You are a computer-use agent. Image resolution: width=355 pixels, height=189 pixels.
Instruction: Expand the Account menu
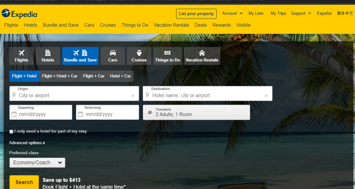point(232,13)
